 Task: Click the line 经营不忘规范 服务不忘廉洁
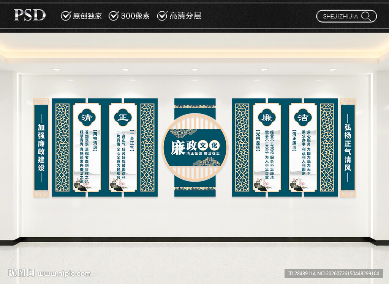pos(272,155)
